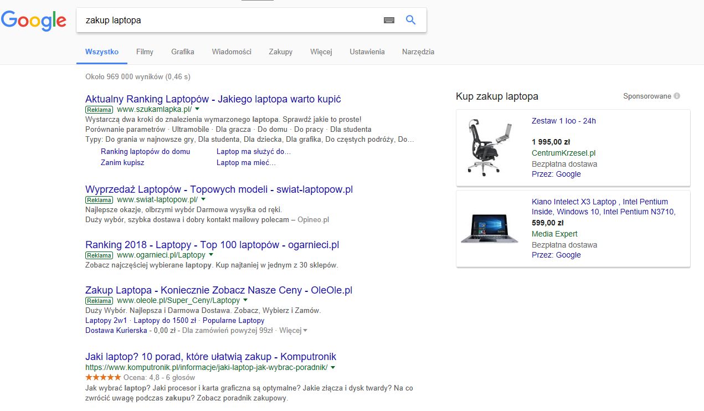Click Przez: Google under chair product
The width and height of the screenshot is (704, 411).
point(556,174)
